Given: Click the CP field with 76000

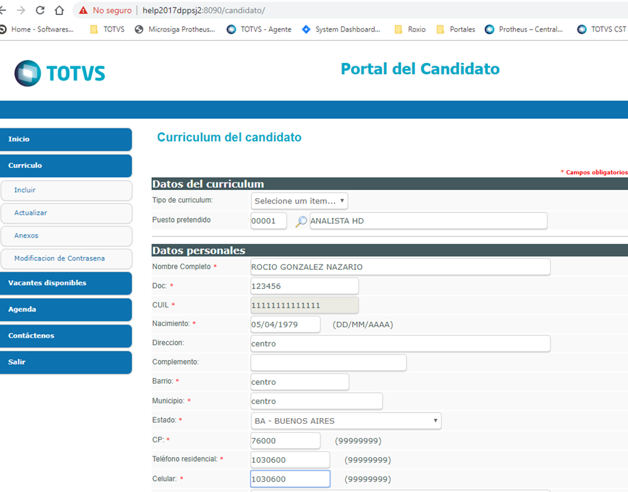Looking at the screenshot, I should click(x=286, y=441).
